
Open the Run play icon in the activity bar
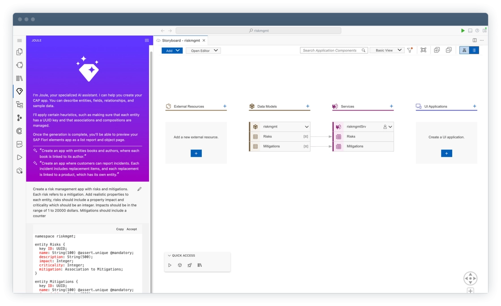20,157
